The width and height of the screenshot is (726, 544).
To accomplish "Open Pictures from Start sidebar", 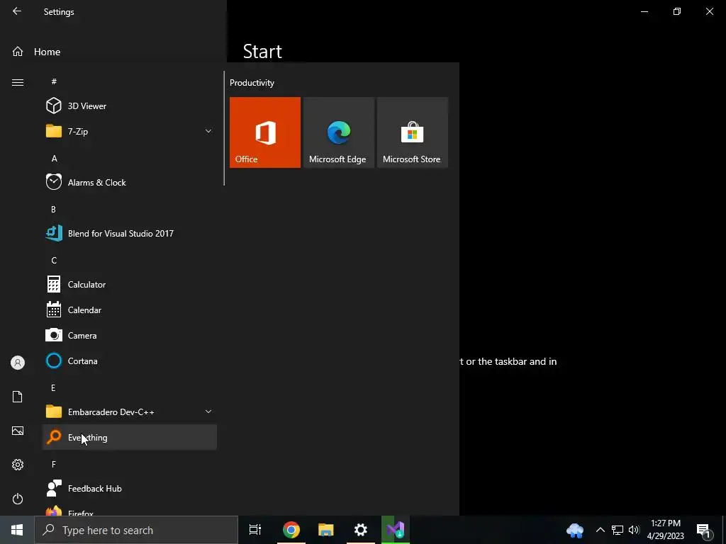I will (18, 431).
